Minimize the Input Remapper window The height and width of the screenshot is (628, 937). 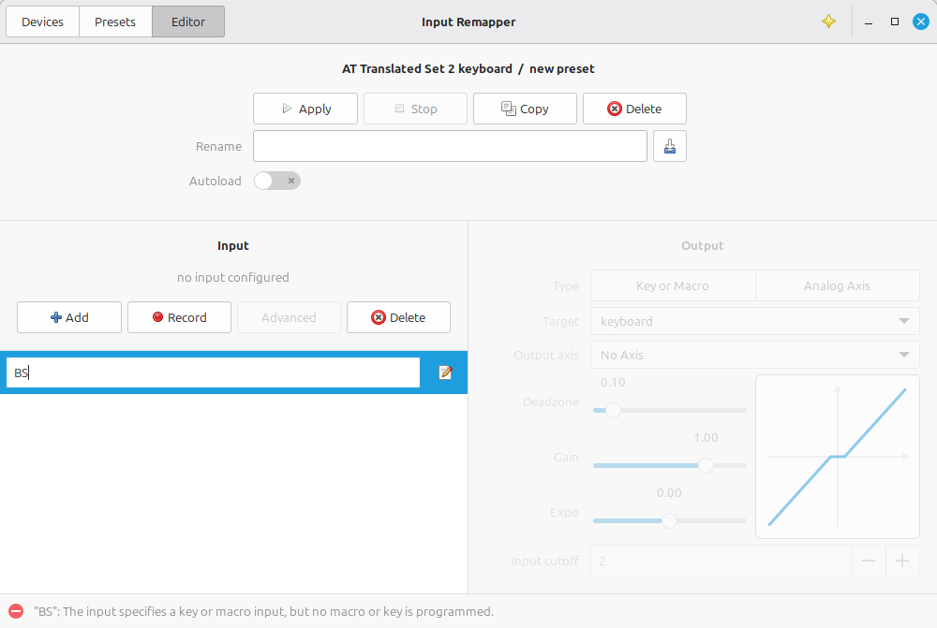click(x=869, y=22)
